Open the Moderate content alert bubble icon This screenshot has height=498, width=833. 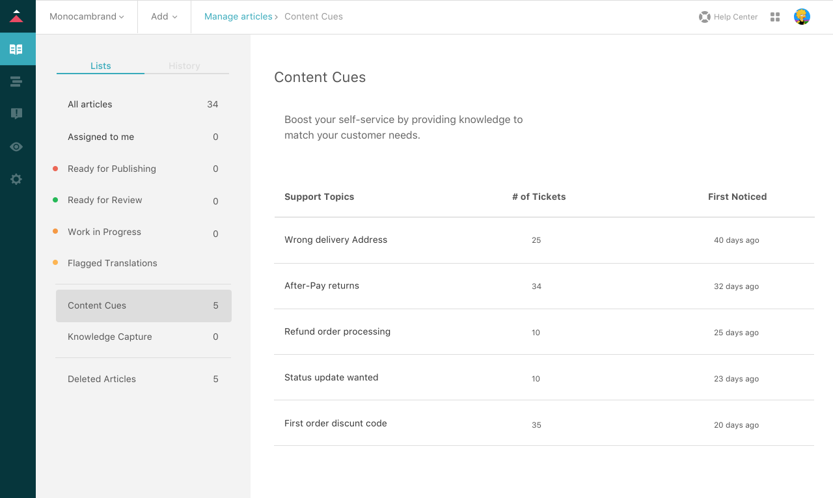[16, 114]
